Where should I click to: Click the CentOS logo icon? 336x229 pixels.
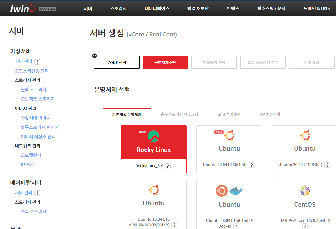[305, 191]
